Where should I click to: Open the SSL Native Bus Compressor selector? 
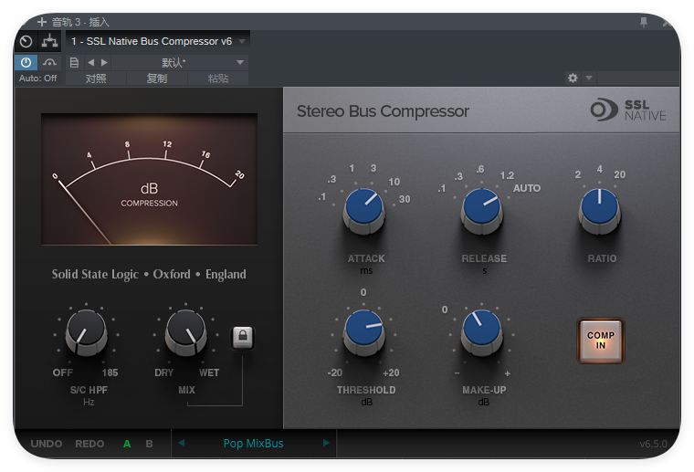[158, 42]
